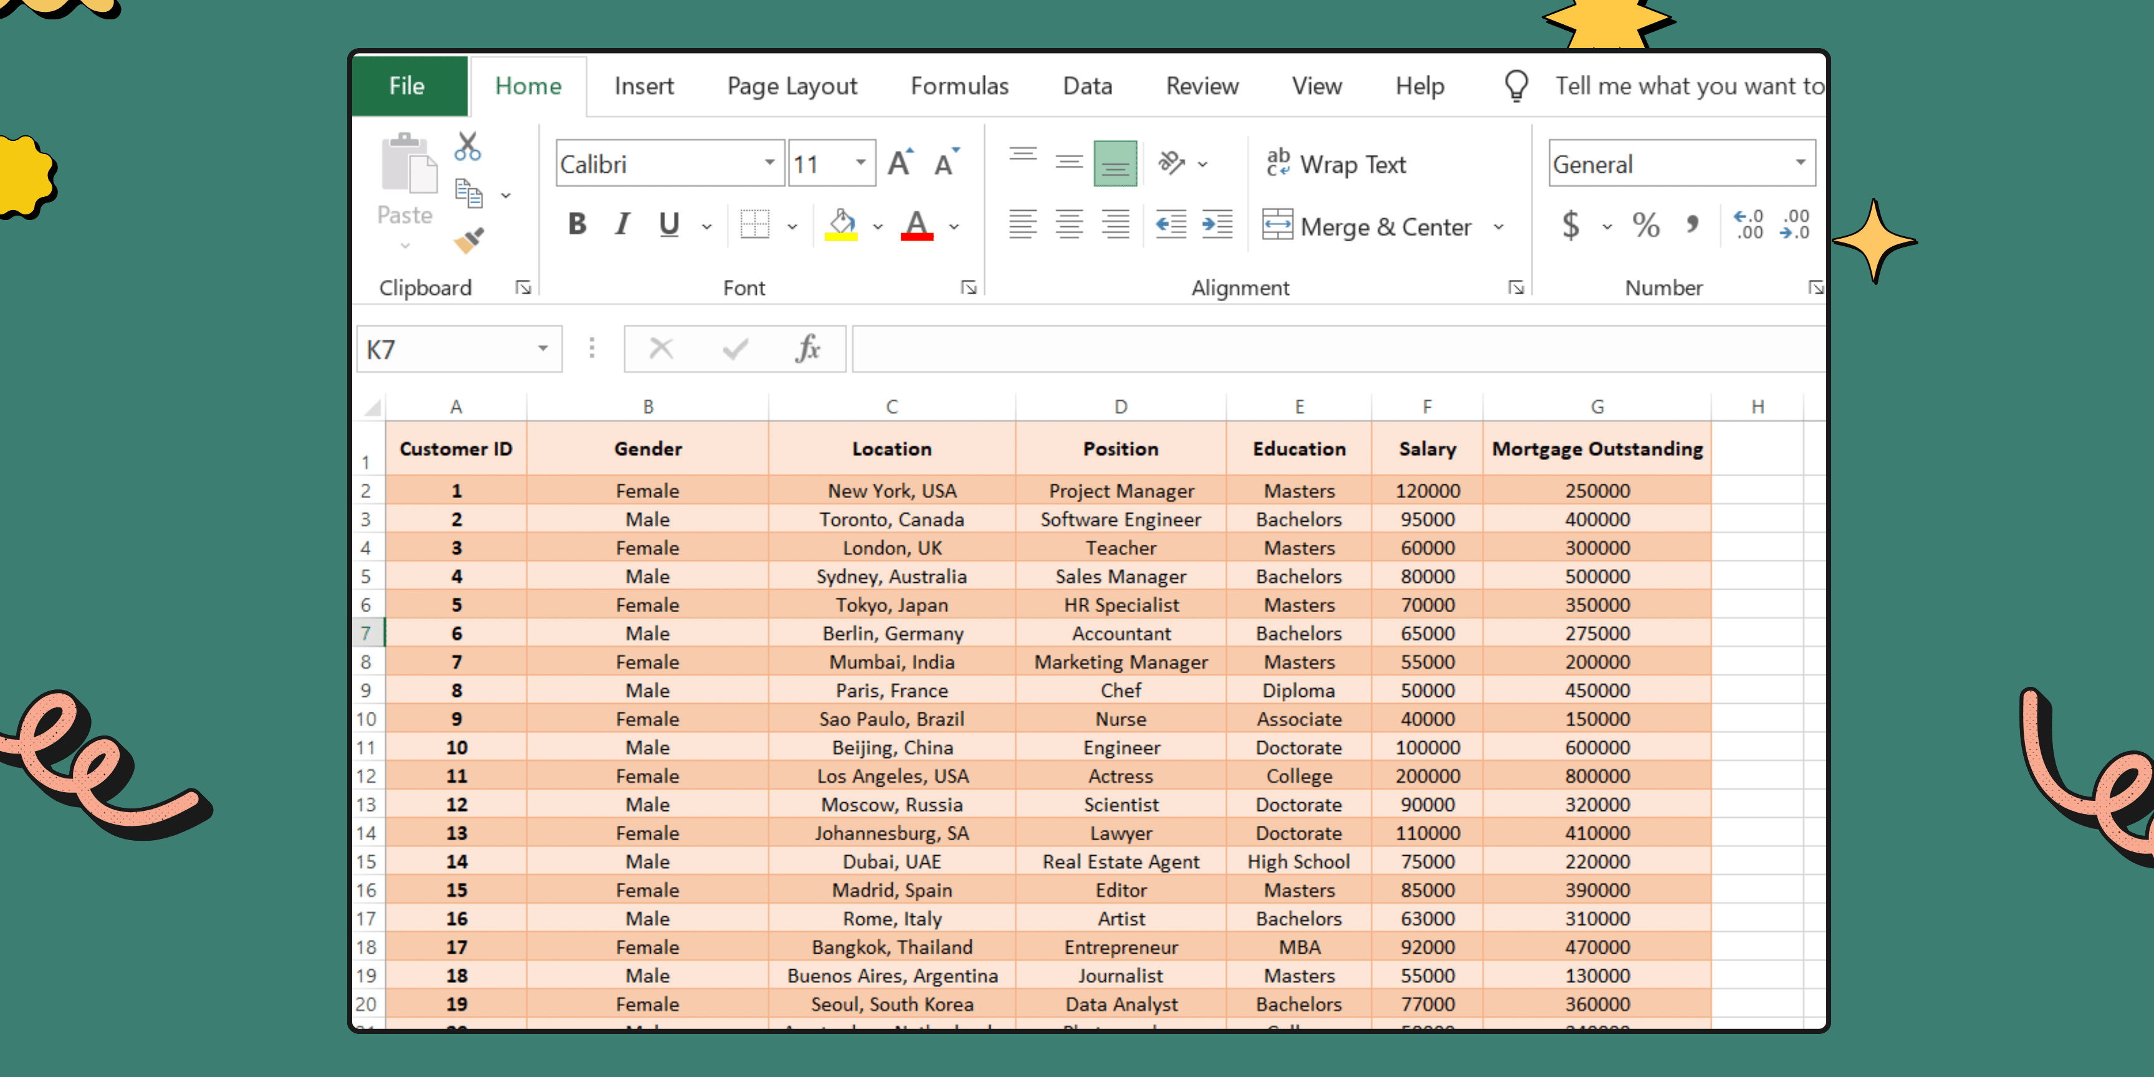Click the Insert Function fx icon
Screen dimensions: 2154x1077
(807, 348)
